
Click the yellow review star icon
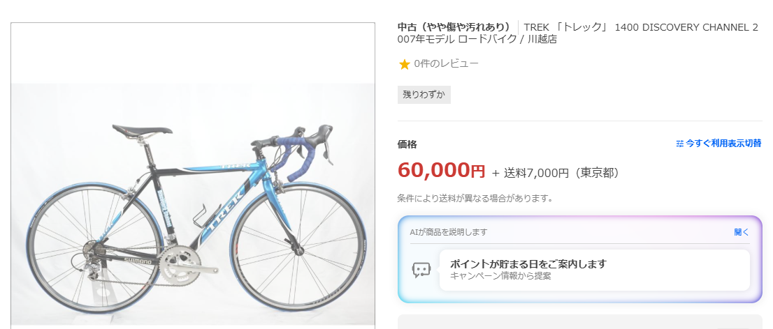(404, 64)
